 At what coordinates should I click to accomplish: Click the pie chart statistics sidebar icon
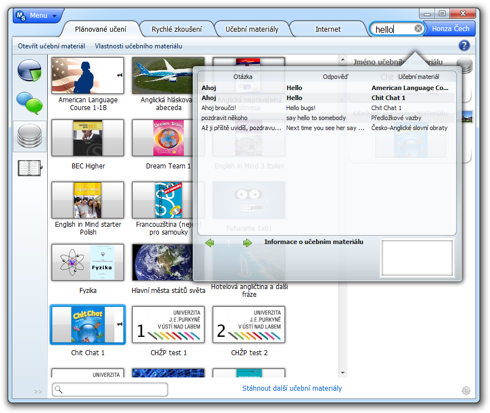tap(29, 70)
